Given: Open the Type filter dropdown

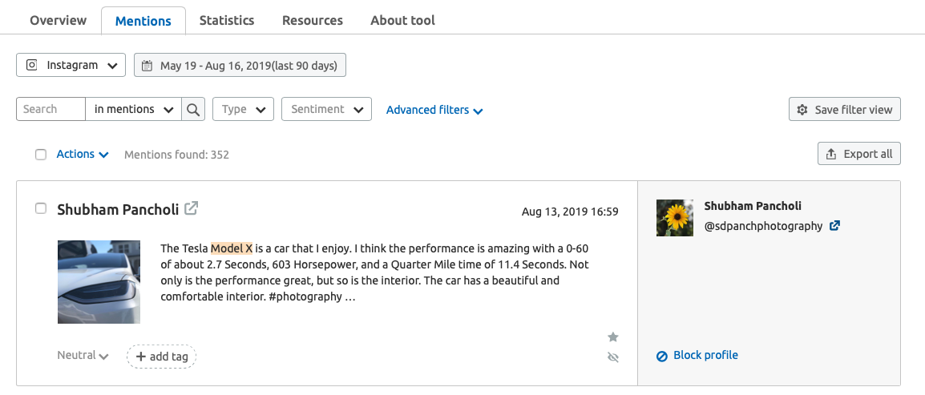Looking at the screenshot, I should click(x=243, y=109).
